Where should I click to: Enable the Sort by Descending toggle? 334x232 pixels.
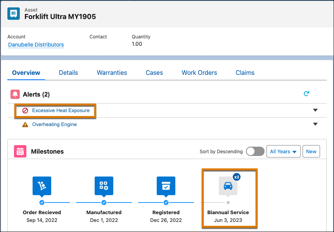pos(255,151)
